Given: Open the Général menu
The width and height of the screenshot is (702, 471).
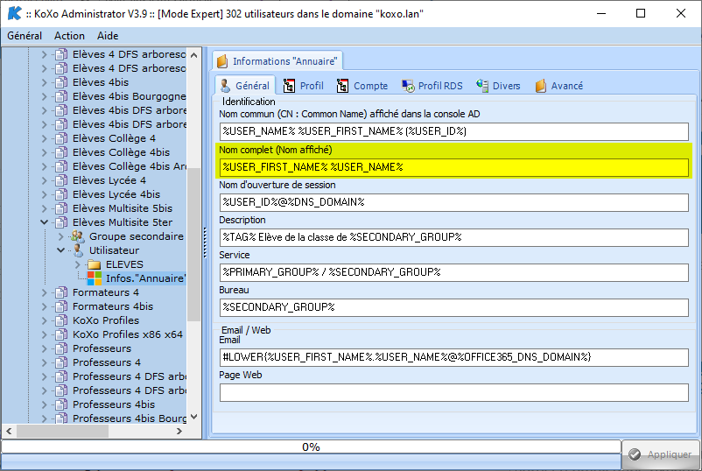Looking at the screenshot, I should click(x=25, y=36).
